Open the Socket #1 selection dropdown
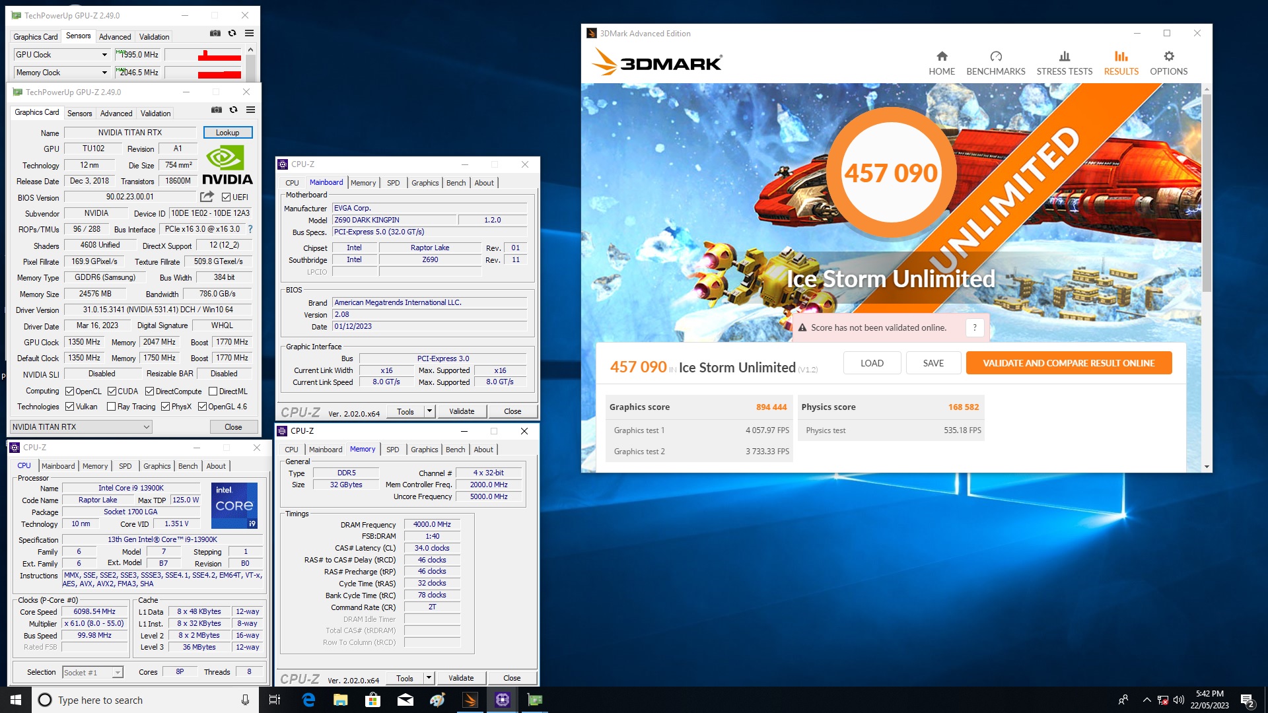1268x713 pixels. click(93, 672)
